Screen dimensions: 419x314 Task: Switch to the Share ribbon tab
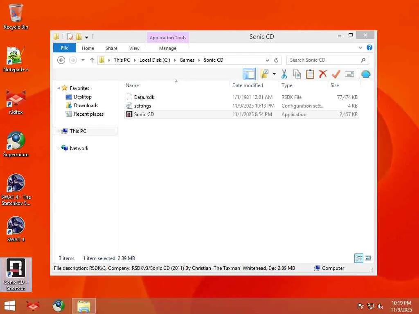pos(111,48)
